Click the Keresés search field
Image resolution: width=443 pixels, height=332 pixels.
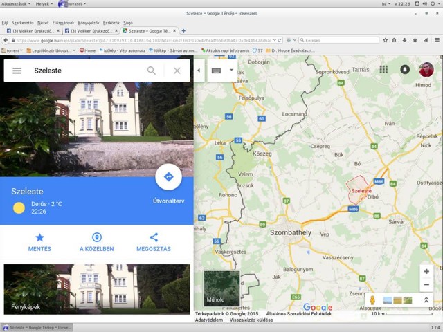pyautogui.click(x=338, y=40)
